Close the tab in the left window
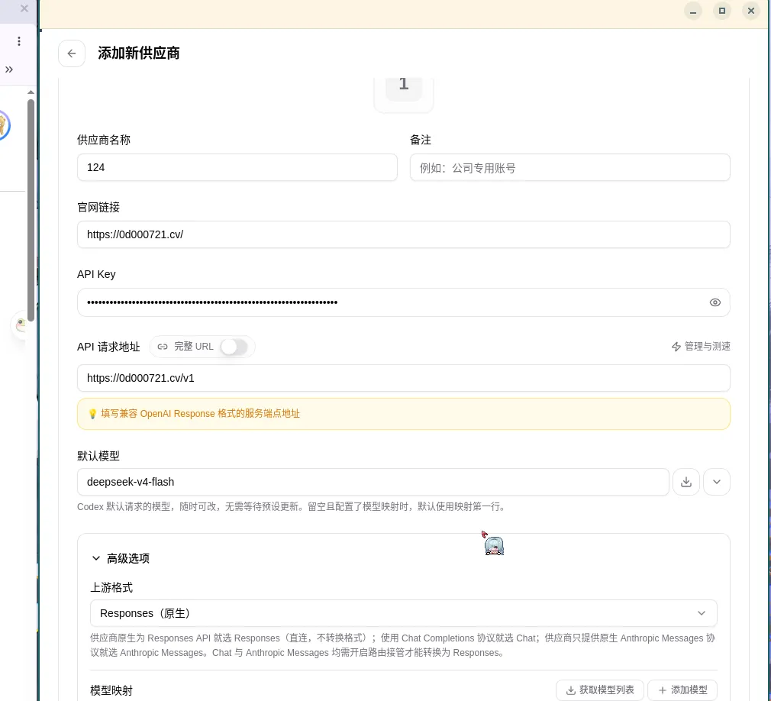This screenshot has height=701, width=771. point(24,8)
